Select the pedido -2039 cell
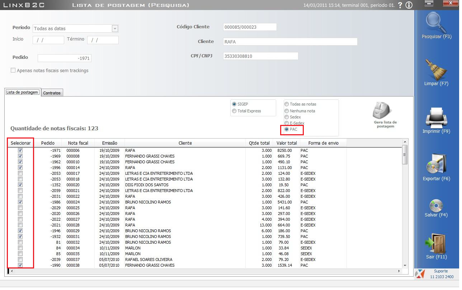This screenshot has width=462, height=290. click(x=56, y=259)
